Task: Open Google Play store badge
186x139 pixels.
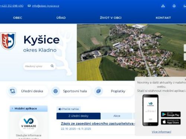Action: 171,115
